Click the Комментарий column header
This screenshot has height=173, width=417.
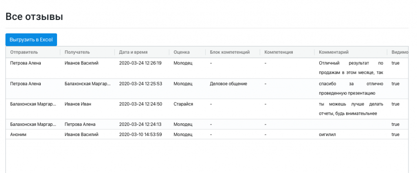(334, 52)
